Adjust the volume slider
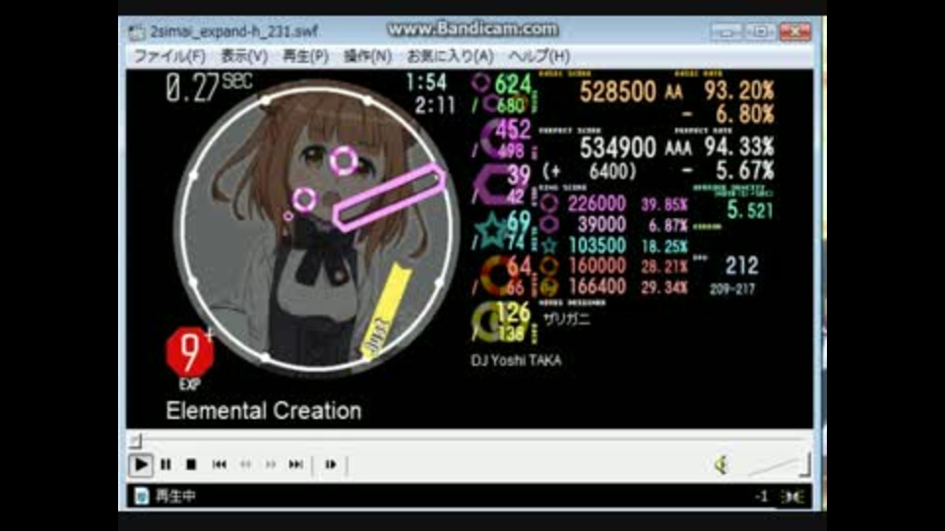Screen dimensions: 945x531 pyautogui.click(x=778, y=465)
